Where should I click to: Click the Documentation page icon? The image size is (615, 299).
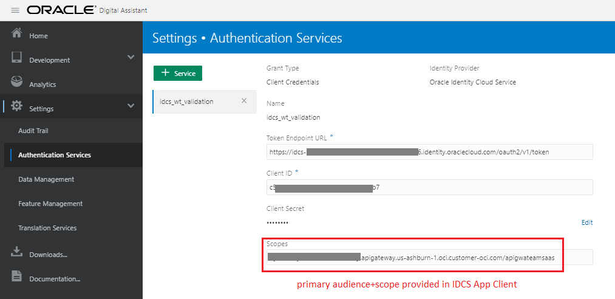(x=17, y=276)
